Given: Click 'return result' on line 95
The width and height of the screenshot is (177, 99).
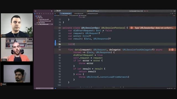Looking at the screenshot, I should coord(87,71).
